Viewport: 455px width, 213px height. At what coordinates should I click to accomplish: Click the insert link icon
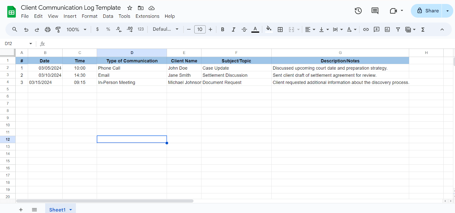(366, 29)
